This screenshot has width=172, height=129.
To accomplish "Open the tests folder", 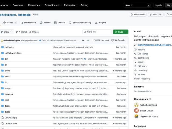I will point(7,106).
